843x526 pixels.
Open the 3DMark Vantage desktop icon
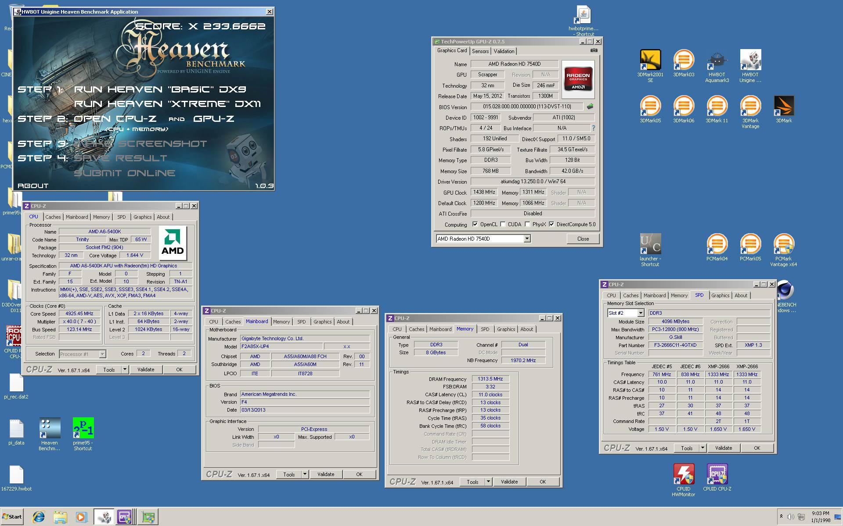click(x=750, y=112)
